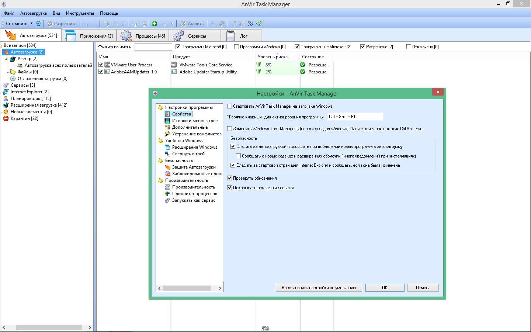The width and height of the screenshot is (531, 332).
Task: Click right arrow of settings tree scrollbar
Action: [x=220, y=288]
